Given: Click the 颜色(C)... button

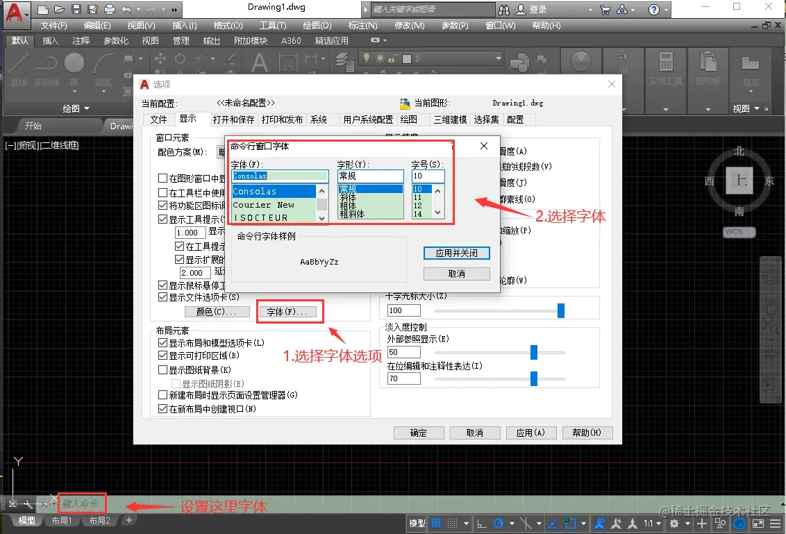Looking at the screenshot, I should (217, 312).
